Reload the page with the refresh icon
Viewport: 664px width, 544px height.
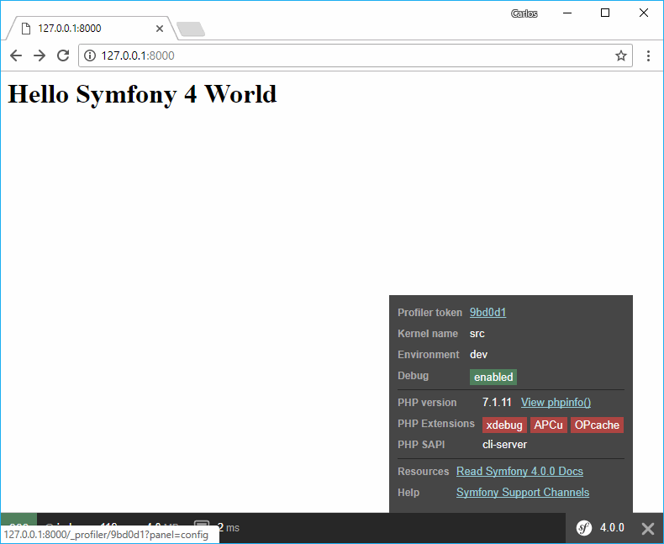63,55
